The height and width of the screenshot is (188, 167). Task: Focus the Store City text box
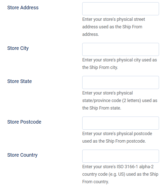[x=120, y=49]
